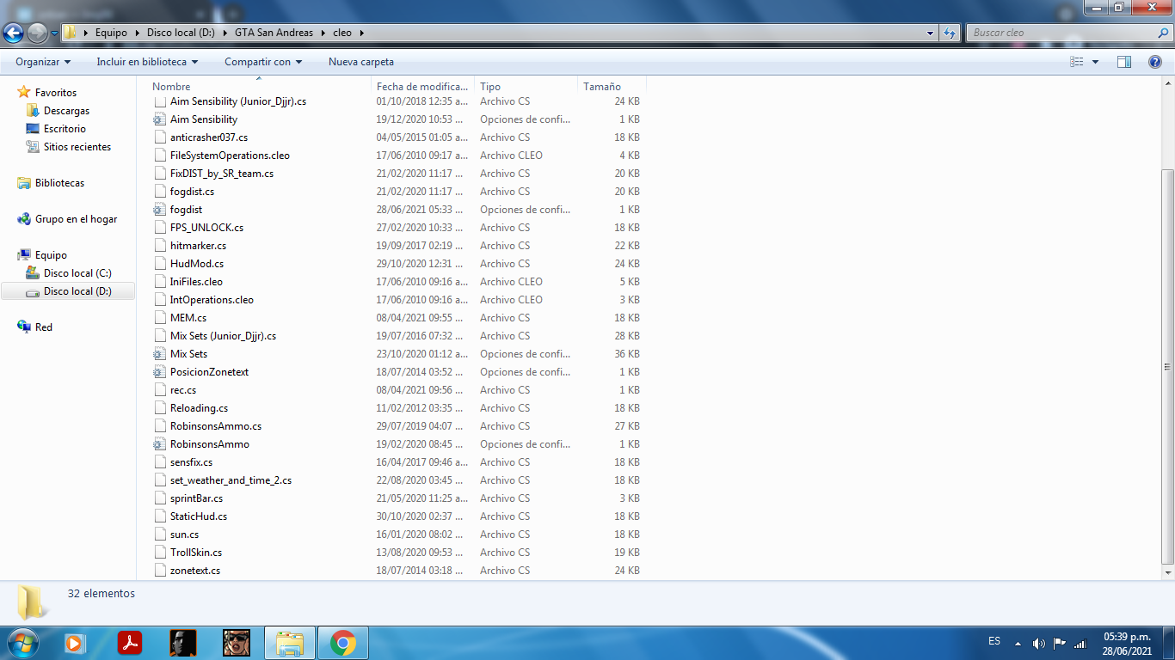Open the Incluir en biblioteca dropdown
The image size is (1175, 660).
147,62
